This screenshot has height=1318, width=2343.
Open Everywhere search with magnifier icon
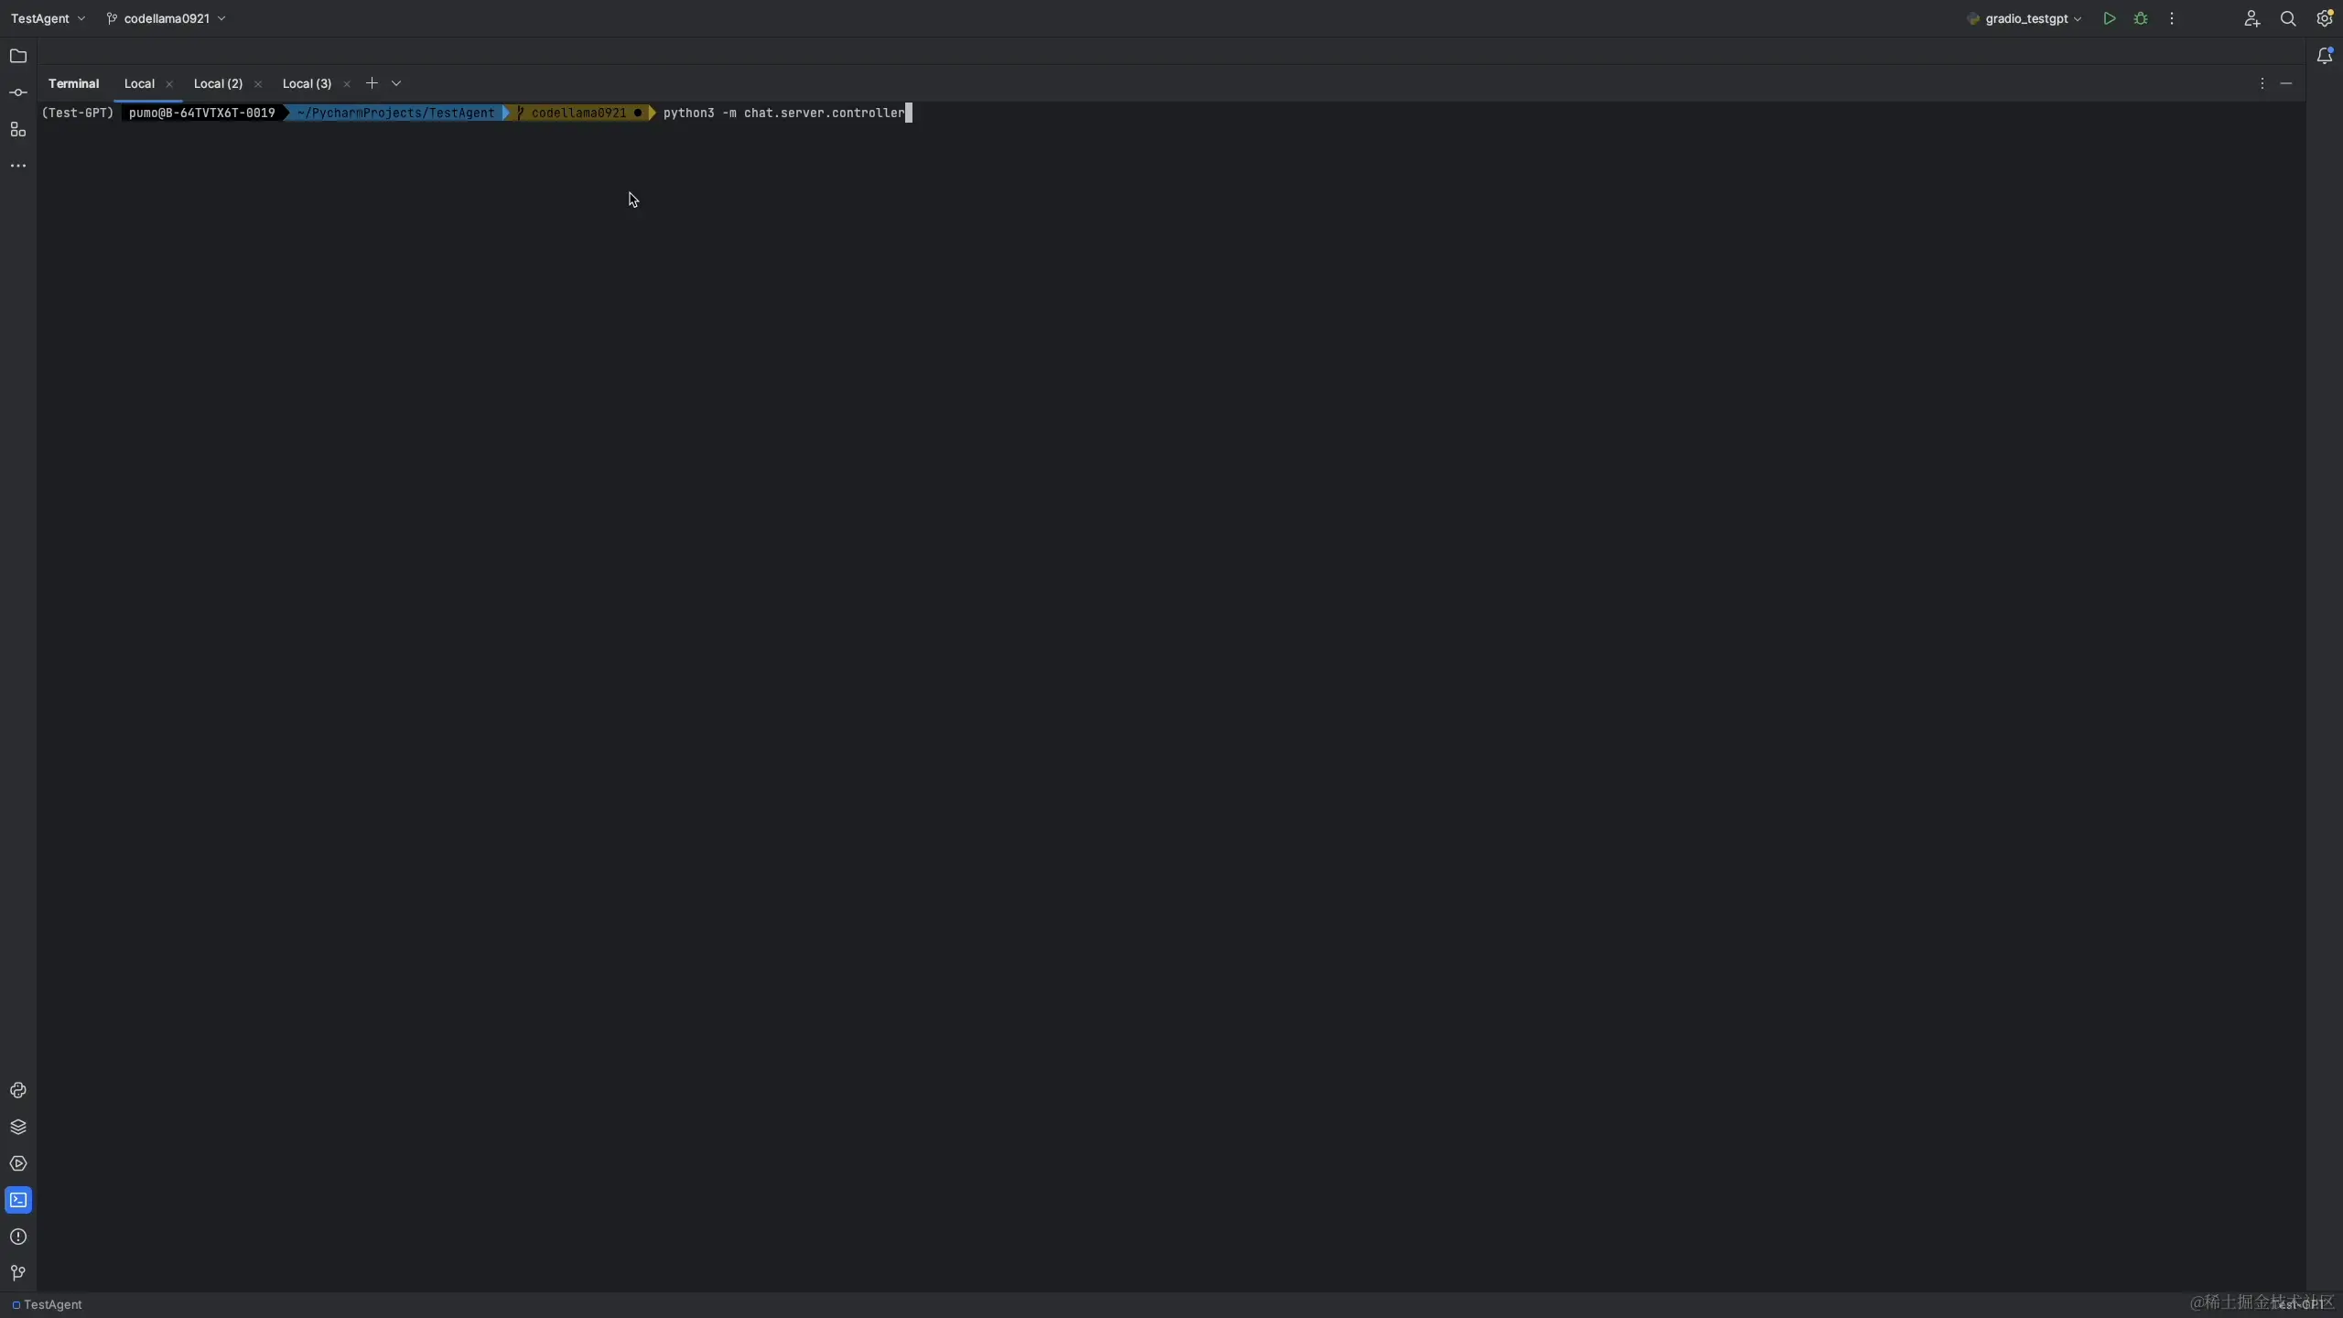coord(2288,17)
